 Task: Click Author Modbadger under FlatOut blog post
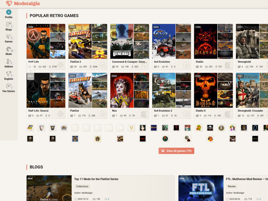[83, 193]
